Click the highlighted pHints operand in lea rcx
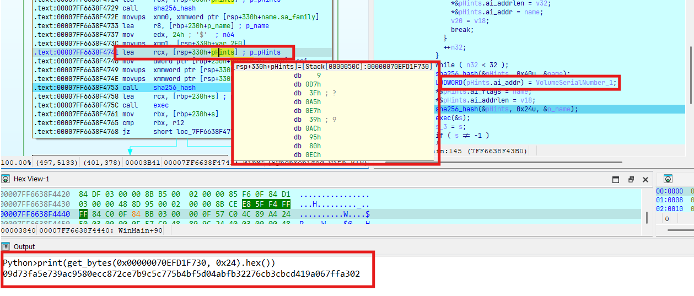The image size is (694, 296). 223,52
